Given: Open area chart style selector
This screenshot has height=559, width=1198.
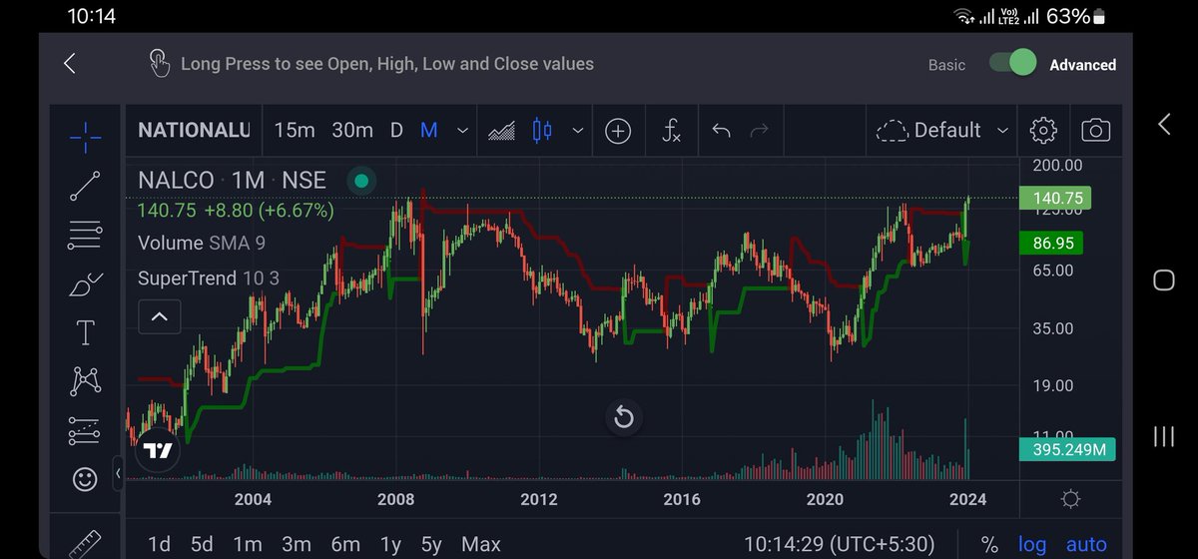Looking at the screenshot, I should pos(501,131).
